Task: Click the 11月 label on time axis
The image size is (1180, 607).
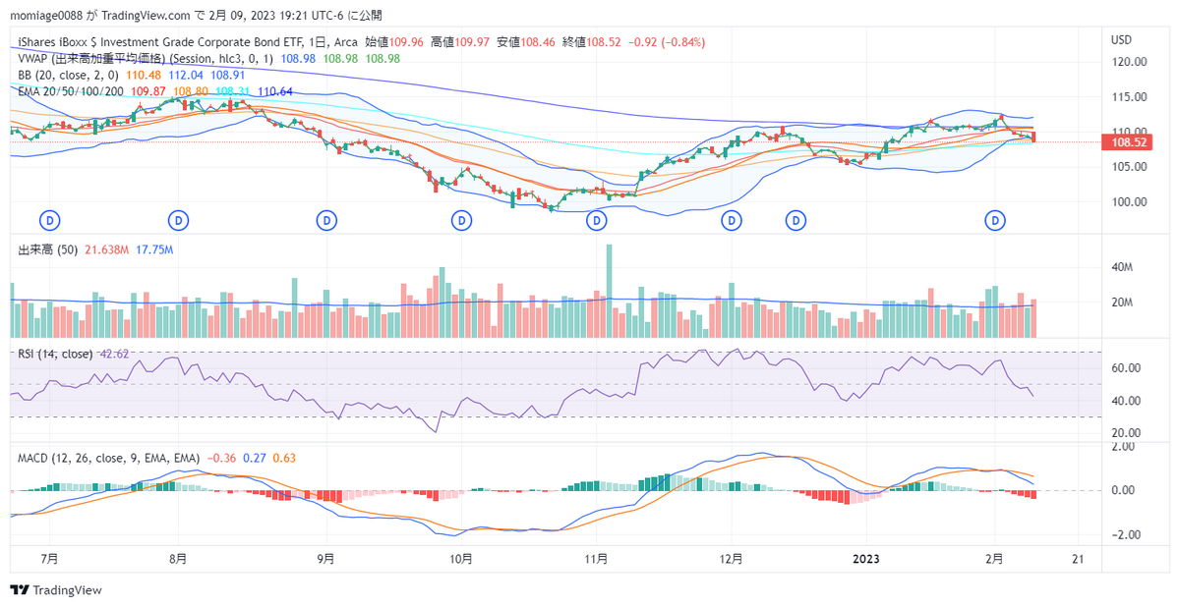Action: point(596,557)
